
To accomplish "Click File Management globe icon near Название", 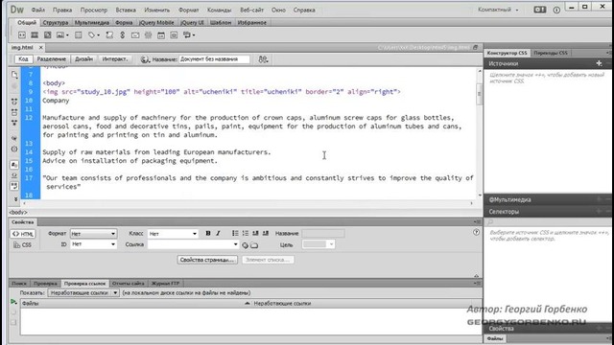I will click(x=145, y=59).
